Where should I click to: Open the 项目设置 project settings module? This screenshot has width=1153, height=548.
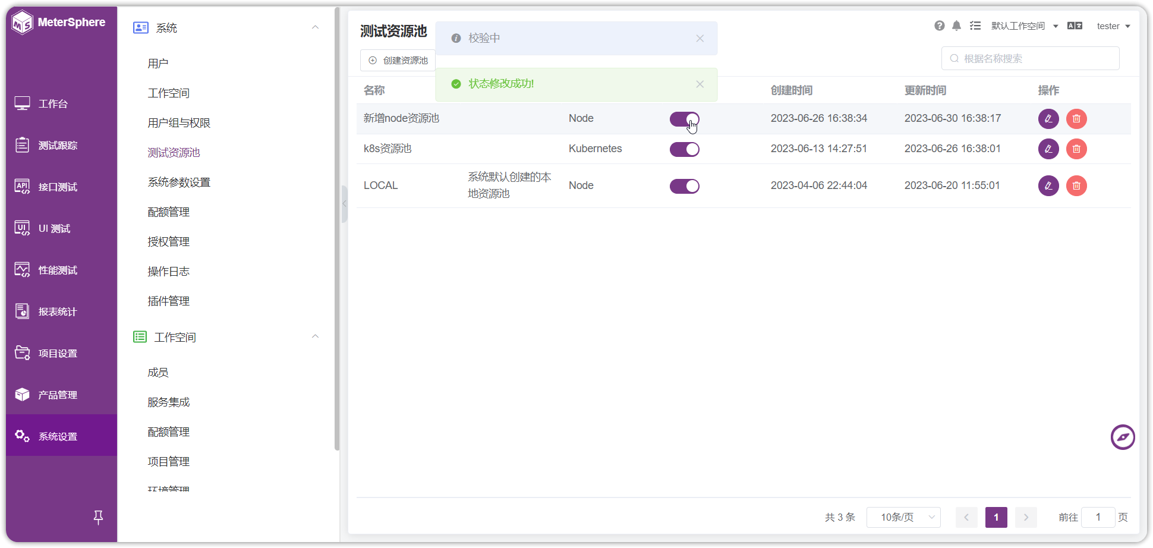(61, 353)
